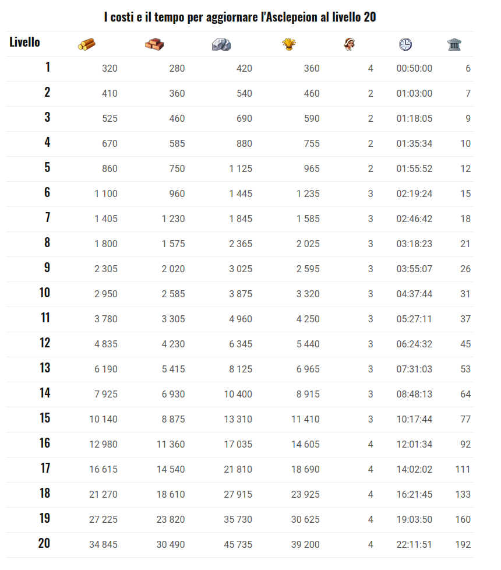Click the clay cost 8 875 cell

coord(173,419)
